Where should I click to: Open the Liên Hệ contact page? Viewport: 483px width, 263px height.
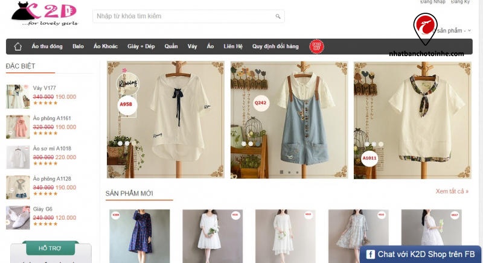pyautogui.click(x=232, y=46)
